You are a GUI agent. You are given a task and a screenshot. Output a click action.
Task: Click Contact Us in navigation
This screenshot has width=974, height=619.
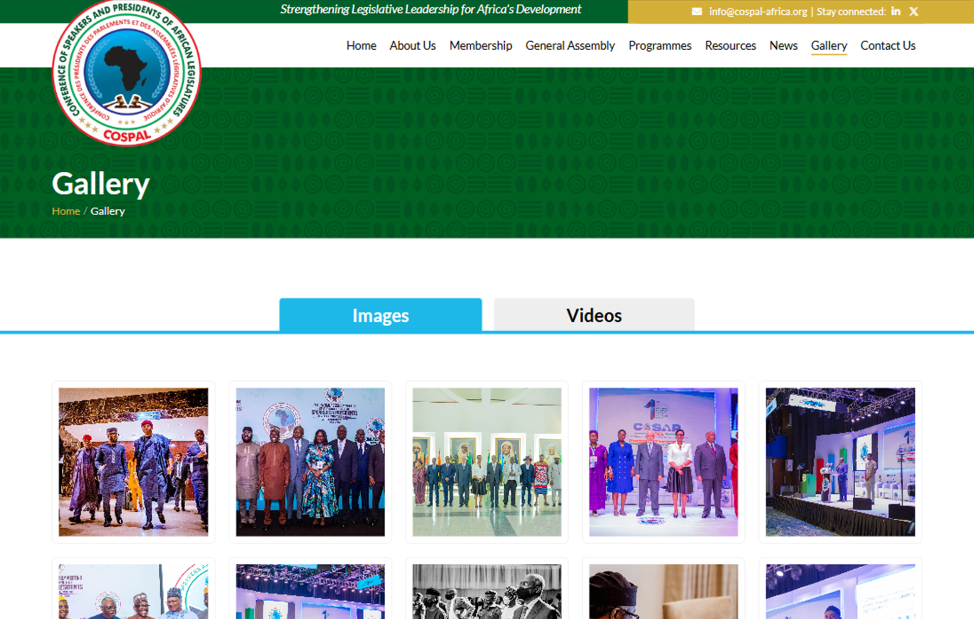pos(888,46)
